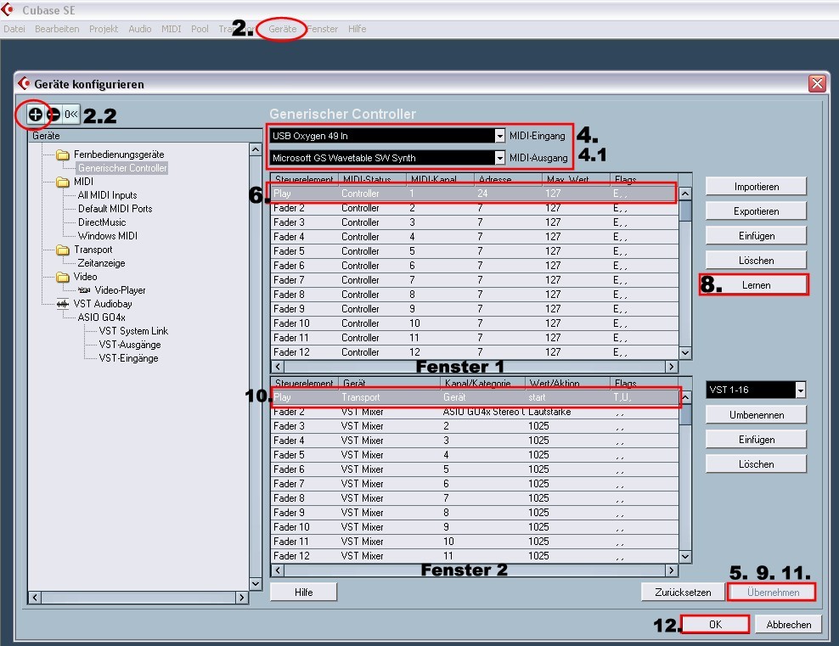Image resolution: width=839 pixels, height=646 pixels.
Task: Click the Einfügen button below Umbenennen
Action: (x=756, y=440)
